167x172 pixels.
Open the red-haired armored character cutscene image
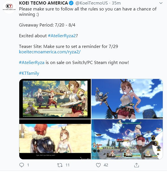pyautogui.click(x=55, y=139)
